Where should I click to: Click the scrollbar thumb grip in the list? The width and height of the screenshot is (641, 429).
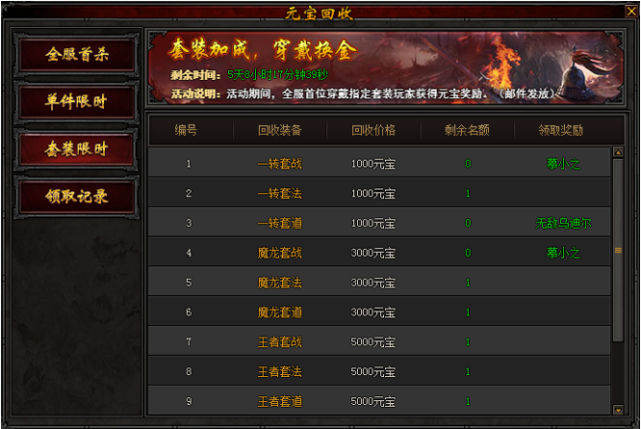point(618,250)
